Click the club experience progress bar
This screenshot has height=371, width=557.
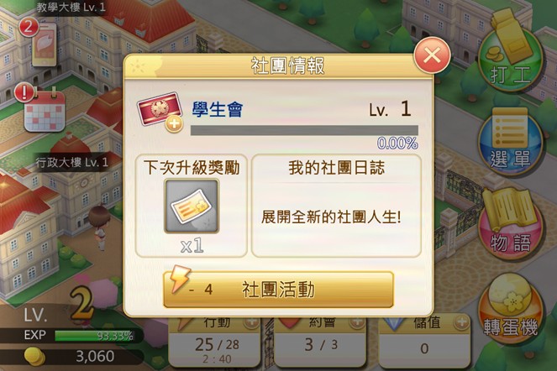(304, 130)
